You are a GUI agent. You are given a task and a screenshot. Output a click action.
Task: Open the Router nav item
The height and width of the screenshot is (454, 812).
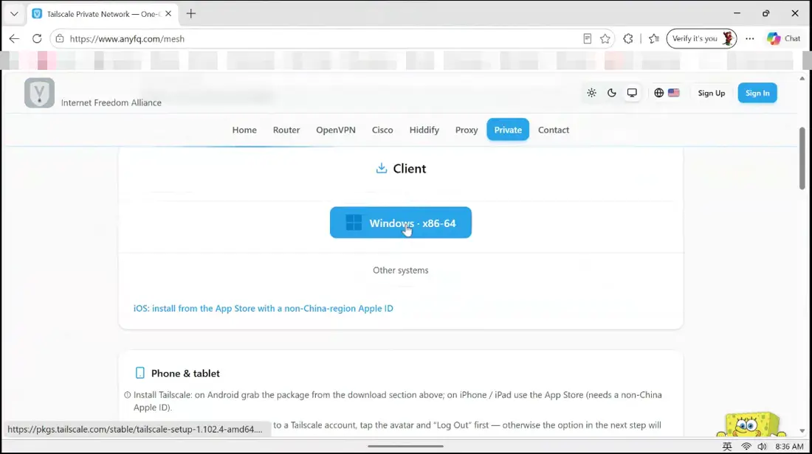pos(286,130)
